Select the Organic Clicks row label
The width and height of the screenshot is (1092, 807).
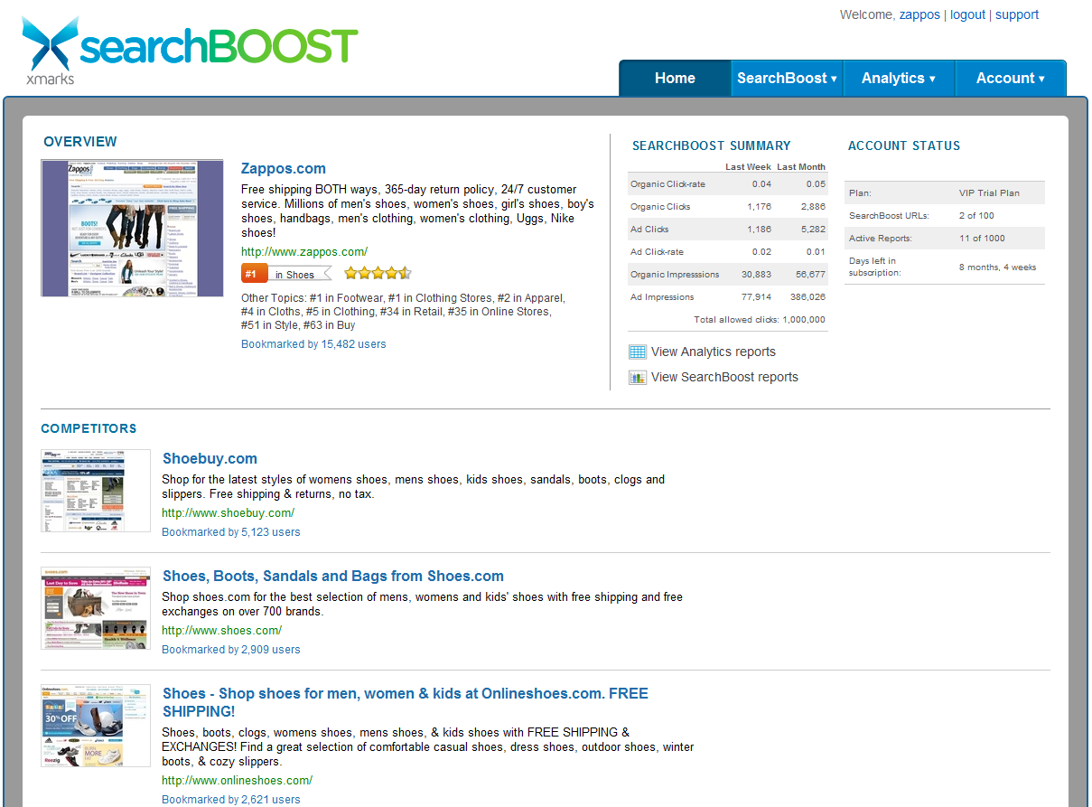(660, 207)
